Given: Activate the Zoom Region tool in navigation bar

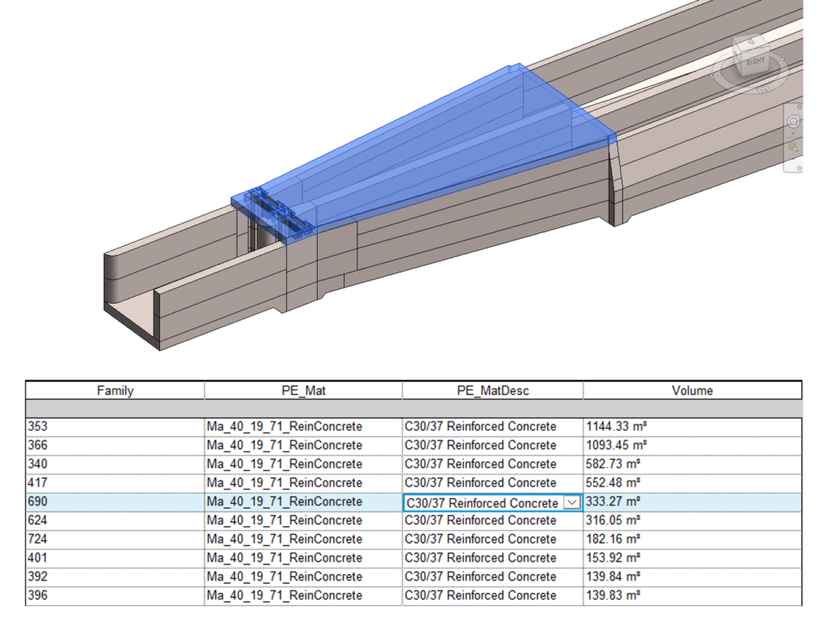Looking at the screenshot, I should point(794,147).
